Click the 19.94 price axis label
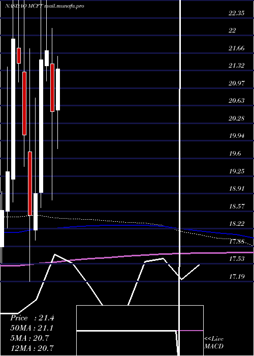 (x=237, y=136)
